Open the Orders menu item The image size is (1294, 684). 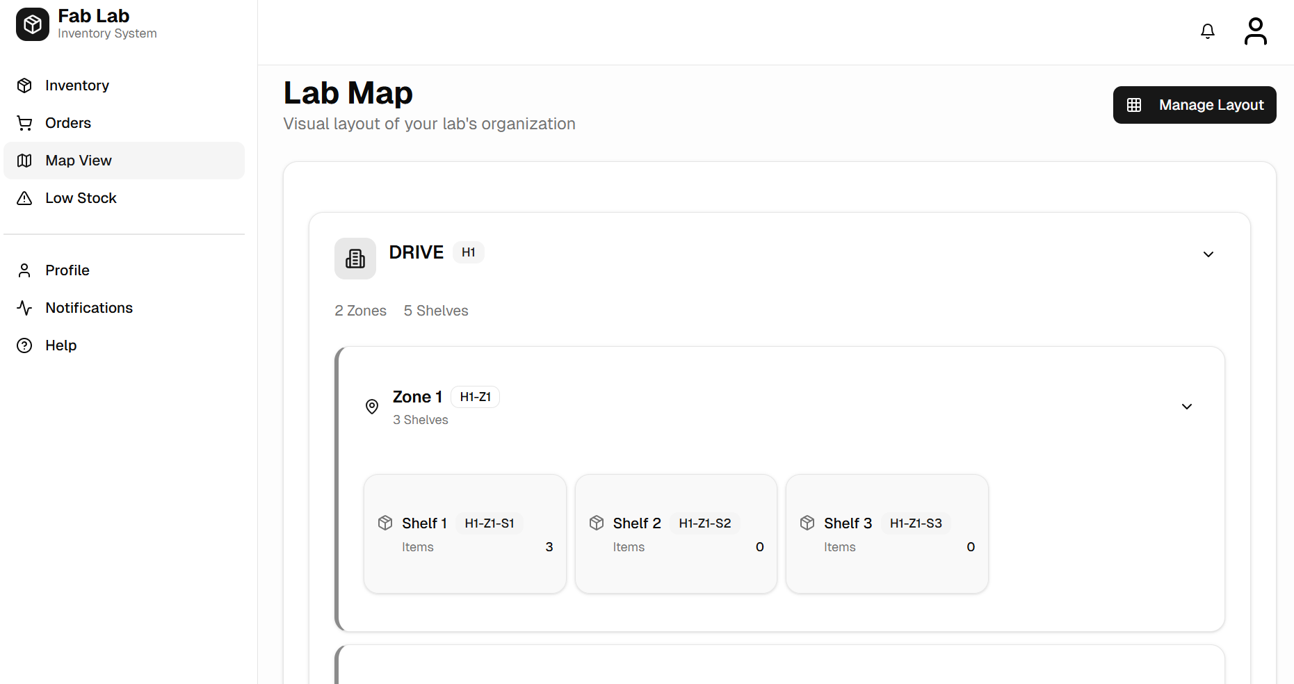click(124, 123)
